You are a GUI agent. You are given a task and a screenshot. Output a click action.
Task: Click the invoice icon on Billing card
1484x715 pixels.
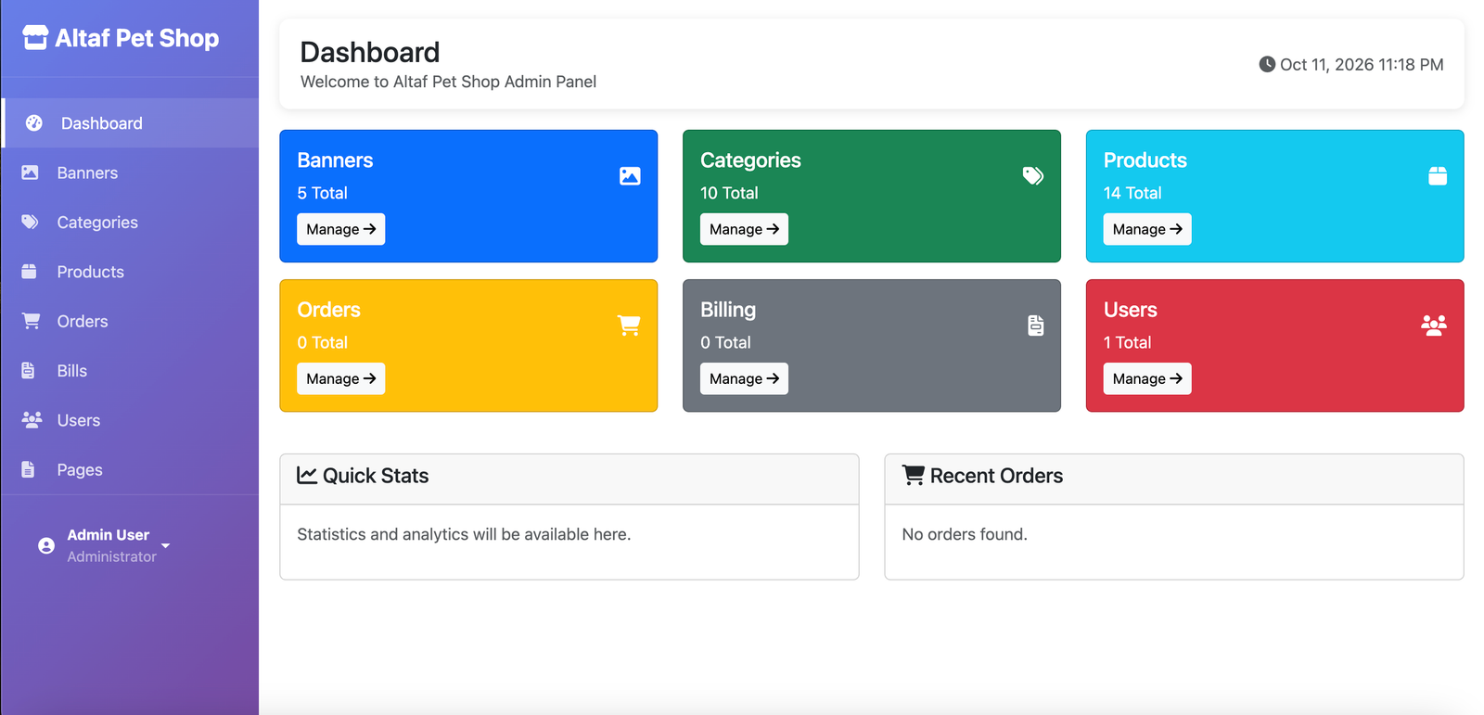pyautogui.click(x=1036, y=326)
